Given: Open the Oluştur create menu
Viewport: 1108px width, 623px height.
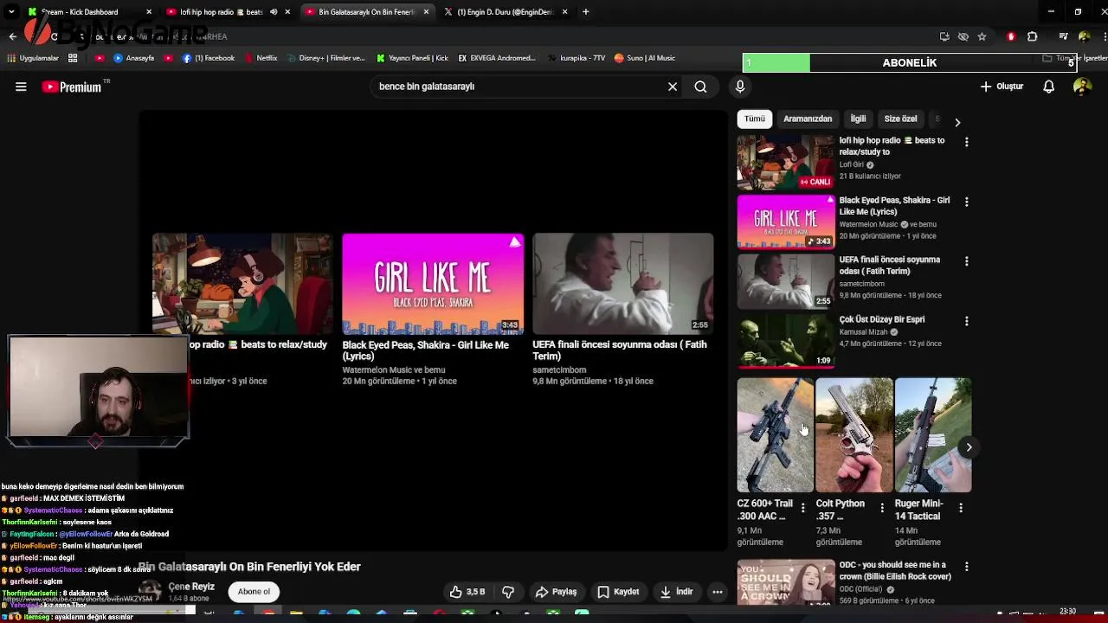Looking at the screenshot, I should [1002, 87].
